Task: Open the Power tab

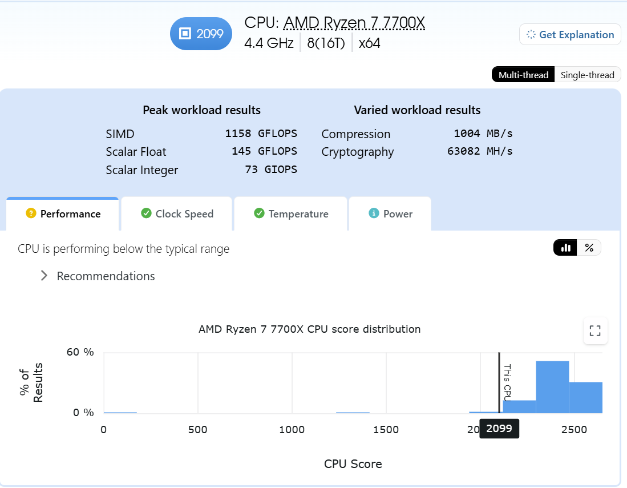Action: coord(390,213)
